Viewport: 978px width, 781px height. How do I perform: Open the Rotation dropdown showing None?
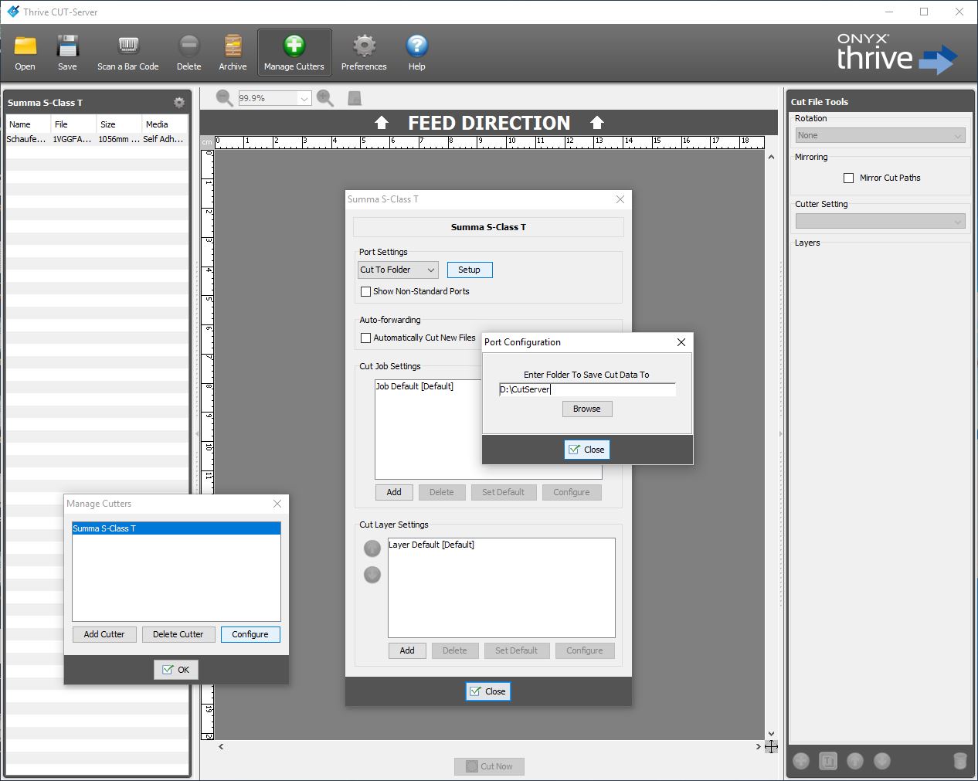point(880,135)
